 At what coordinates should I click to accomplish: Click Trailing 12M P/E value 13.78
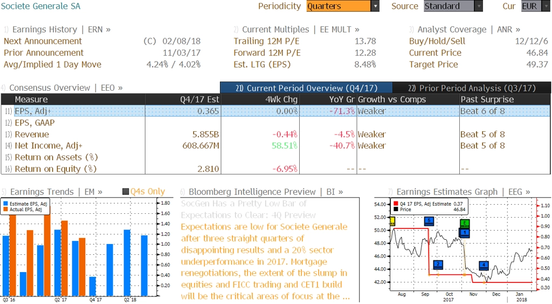365,41
